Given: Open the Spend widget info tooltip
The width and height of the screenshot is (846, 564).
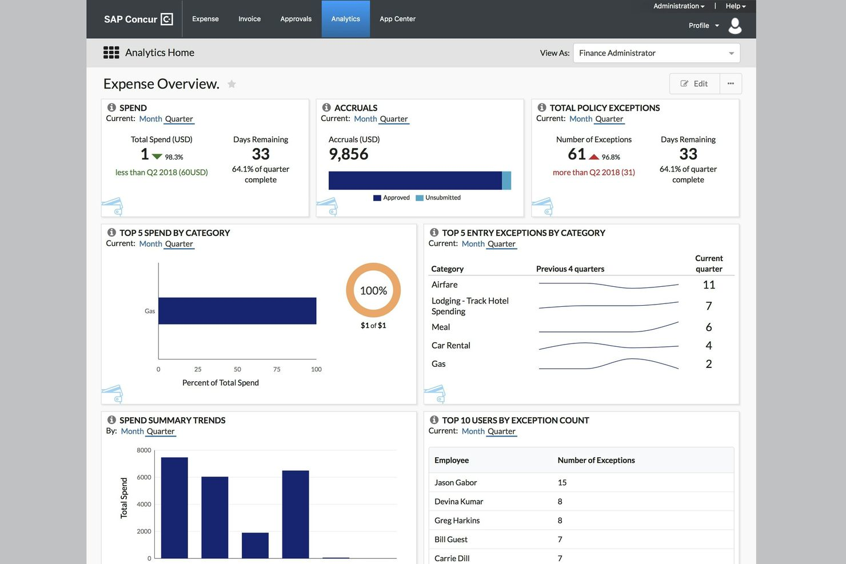Looking at the screenshot, I should tap(111, 107).
